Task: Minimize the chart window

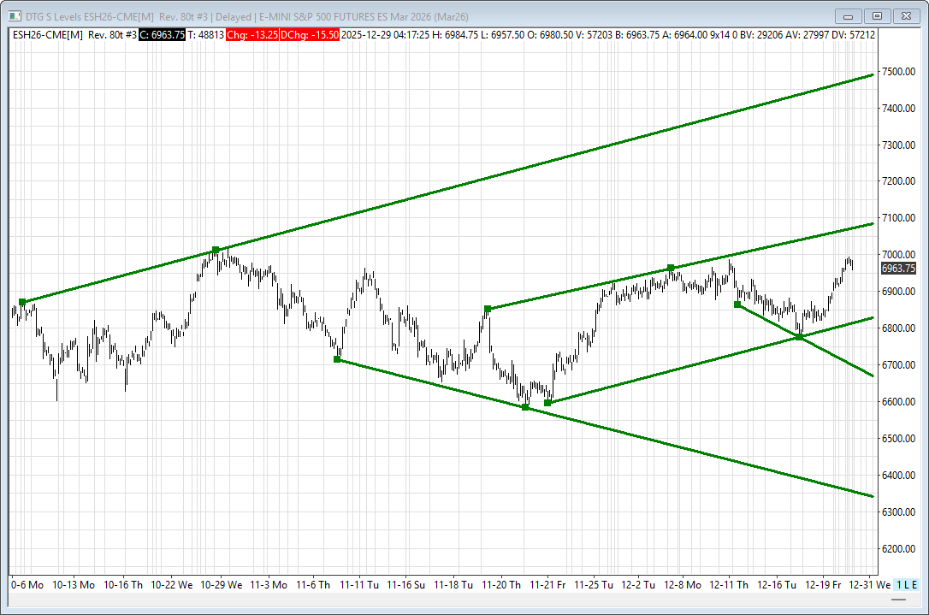Action: click(849, 15)
